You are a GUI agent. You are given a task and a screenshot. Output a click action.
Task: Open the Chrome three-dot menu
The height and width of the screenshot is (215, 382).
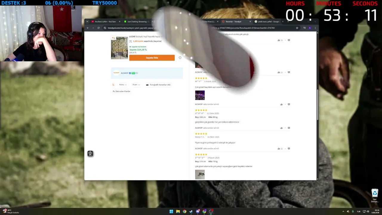pos(315,28)
